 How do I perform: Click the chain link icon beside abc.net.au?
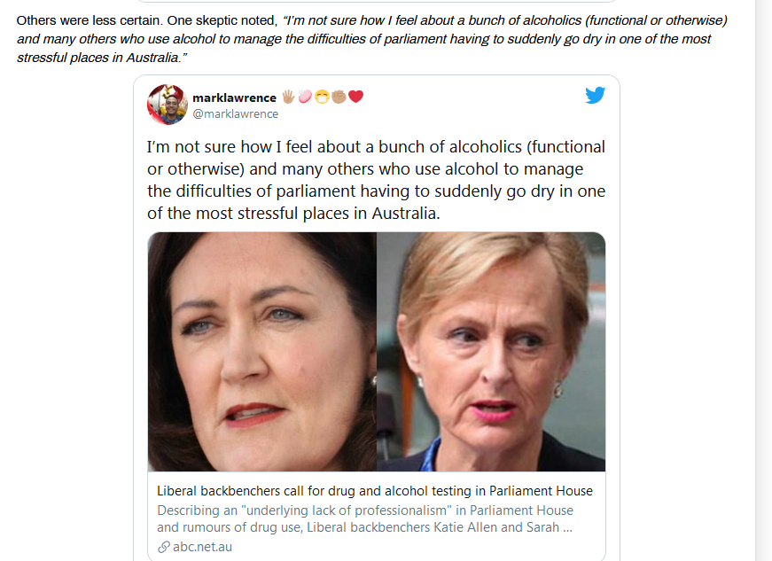point(163,547)
